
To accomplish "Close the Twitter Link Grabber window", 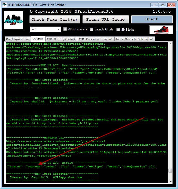I will [171, 5].
